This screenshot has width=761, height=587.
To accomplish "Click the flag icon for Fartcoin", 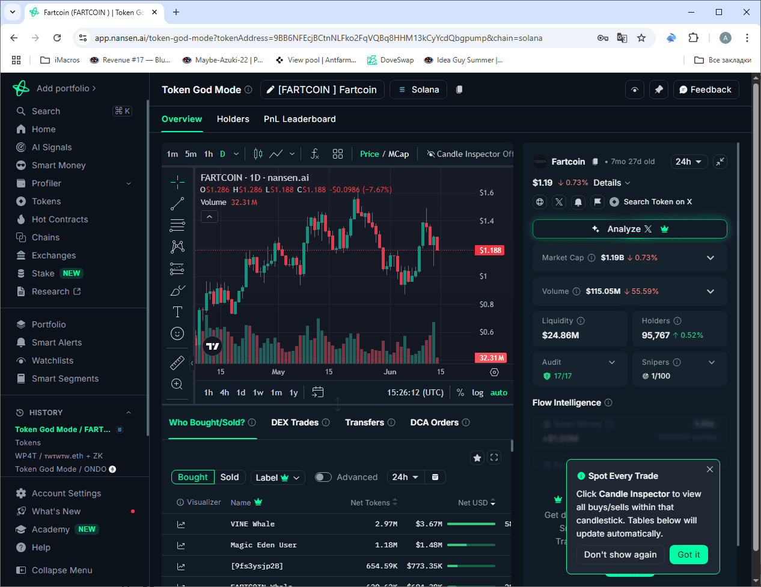I will pyautogui.click(x=597, y=202).
